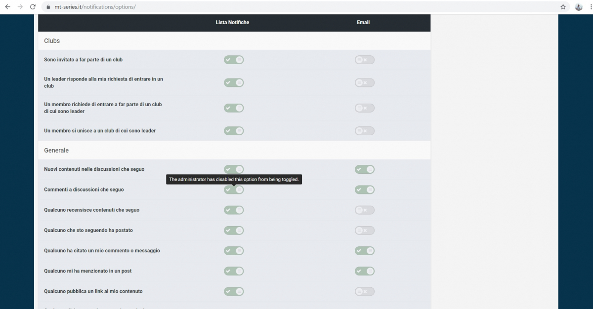Click label 'Un membro richiede di entrare a far parte di un club'
The height and width of the screenshot is (309, 593).
103,108
